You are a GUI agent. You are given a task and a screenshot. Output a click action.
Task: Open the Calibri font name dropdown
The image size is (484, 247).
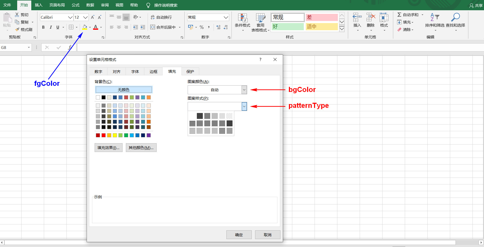[70, 17]
